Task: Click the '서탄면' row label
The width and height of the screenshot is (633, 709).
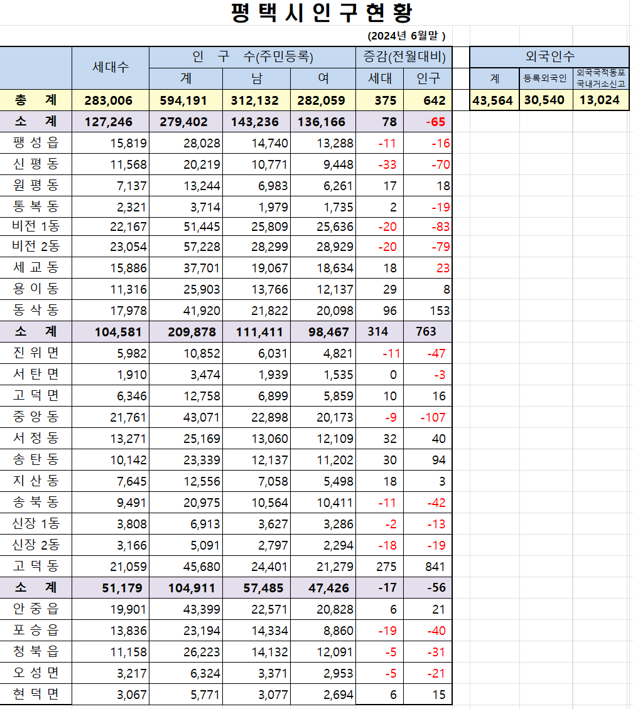Action: (36, 374)
